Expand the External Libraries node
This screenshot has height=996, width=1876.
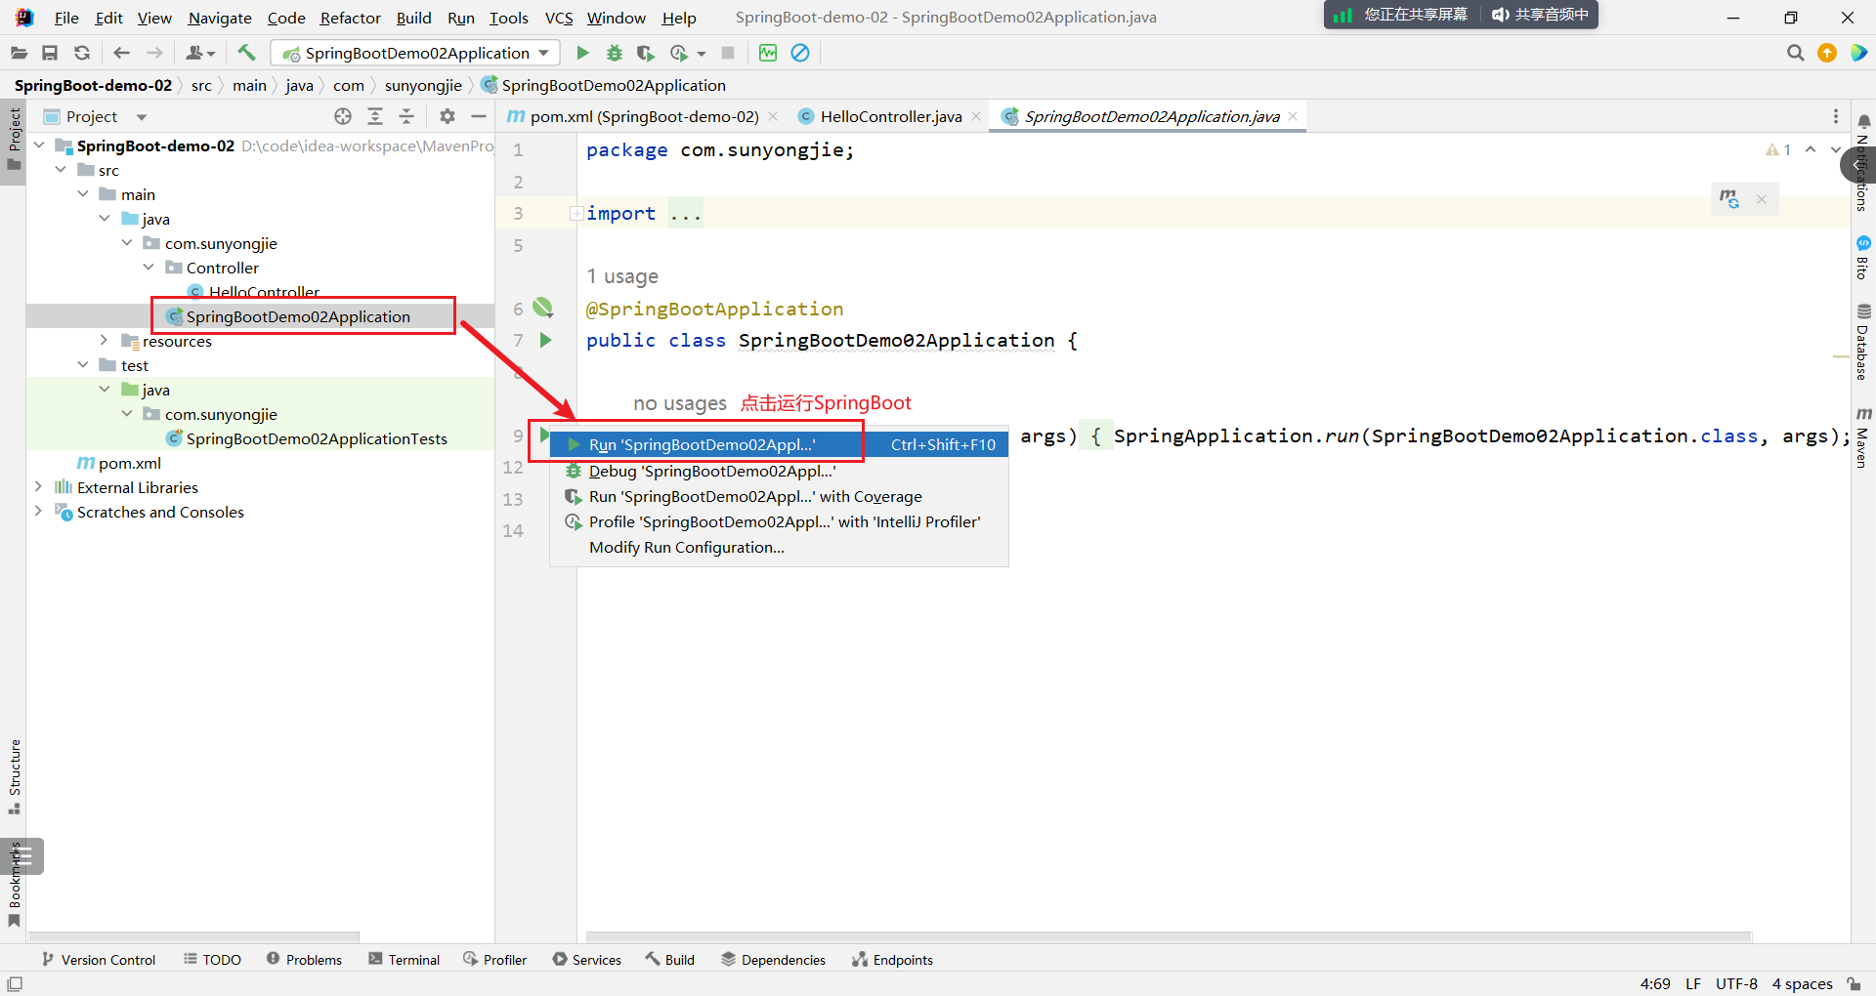coord(39,487)
